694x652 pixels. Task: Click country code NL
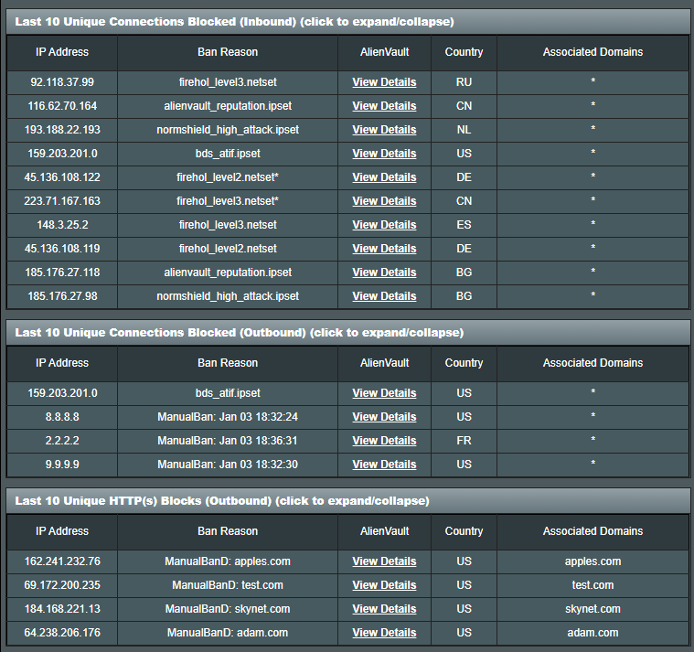point(464,130)
